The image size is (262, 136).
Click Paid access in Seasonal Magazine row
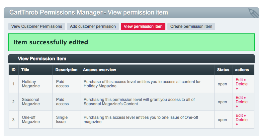click(x=66, y=102)
